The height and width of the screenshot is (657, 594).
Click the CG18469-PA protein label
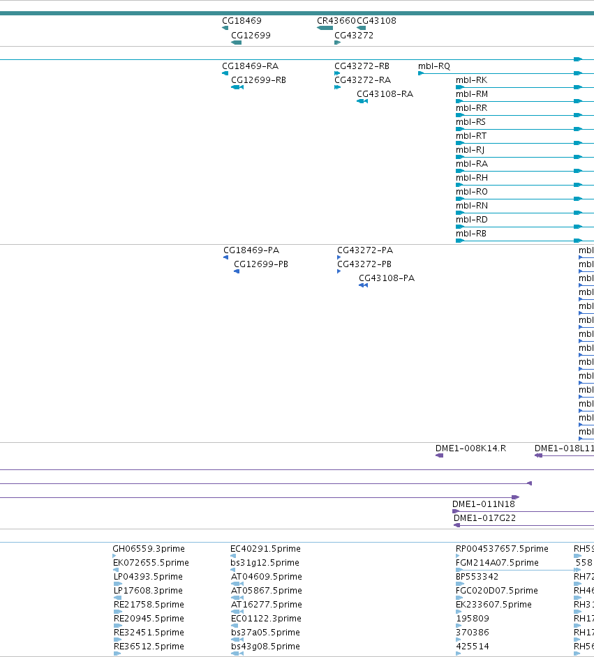click(251, 250)
